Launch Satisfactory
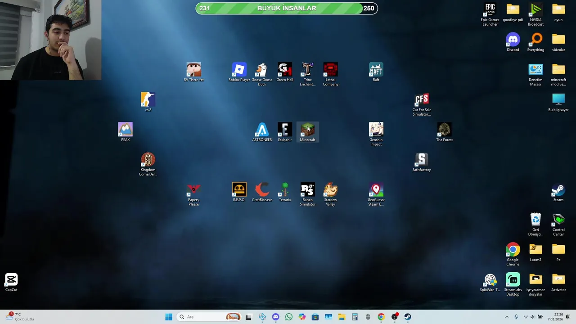This screenshot has width=576, height=324. (x=422, y=162)
